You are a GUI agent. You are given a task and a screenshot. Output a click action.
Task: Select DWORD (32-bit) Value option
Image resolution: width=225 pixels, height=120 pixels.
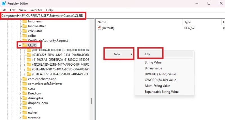160,74
